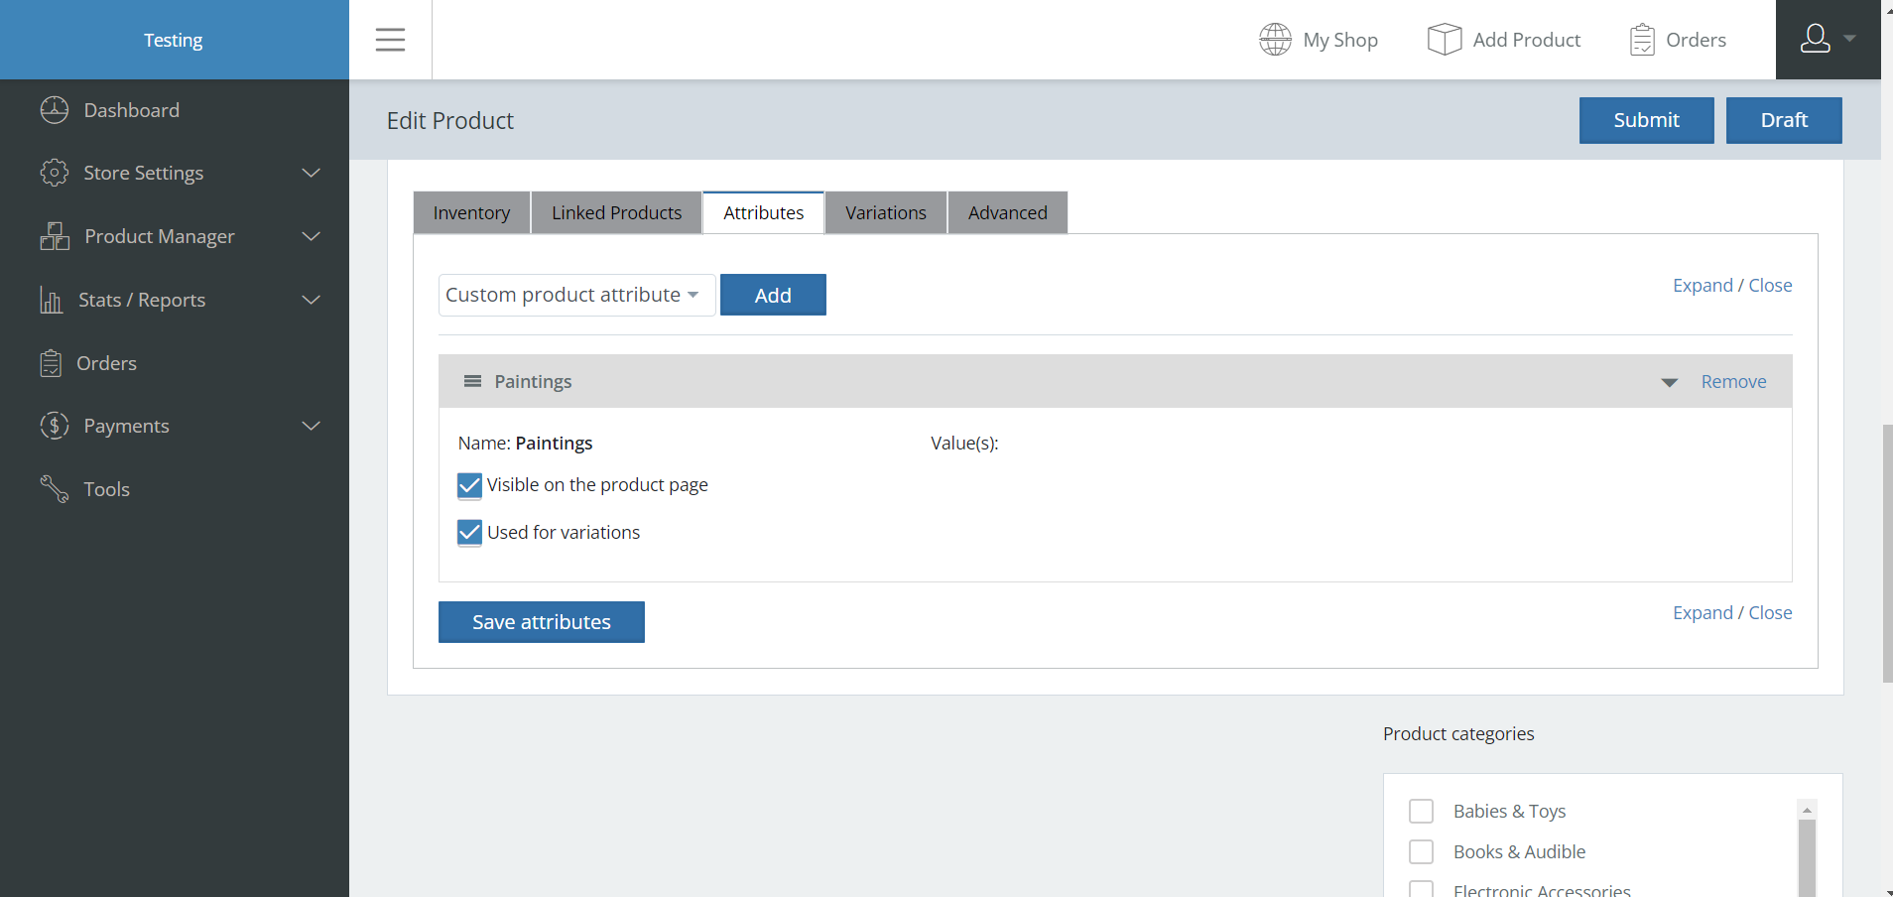Open the user account dropdown menu
Screen dimensions: 1893x897
tap(1827, 40)
